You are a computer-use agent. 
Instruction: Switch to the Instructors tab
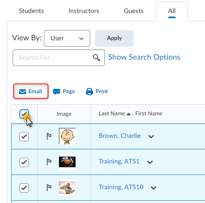[x=84, y=11]
